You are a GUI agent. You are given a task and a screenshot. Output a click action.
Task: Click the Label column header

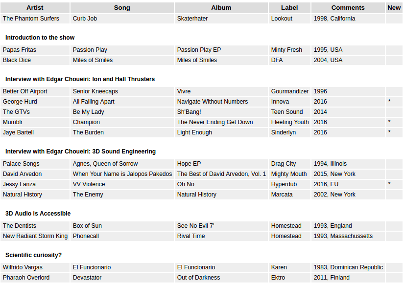click(289, 8)
